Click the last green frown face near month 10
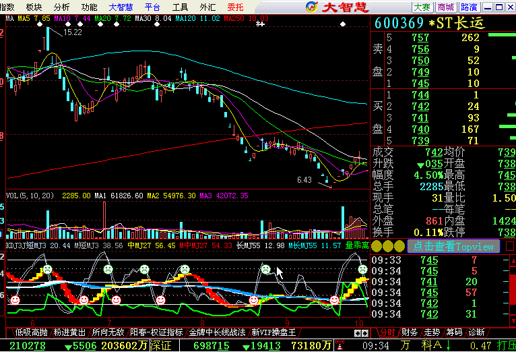The height and width of the screenshot is (352, 516). (x=362, y=269)
